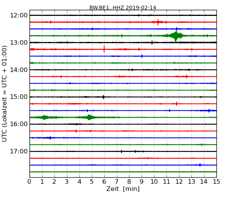Click the 0 minute tick label
Screen dimensions: 246x197
(30, 181)
